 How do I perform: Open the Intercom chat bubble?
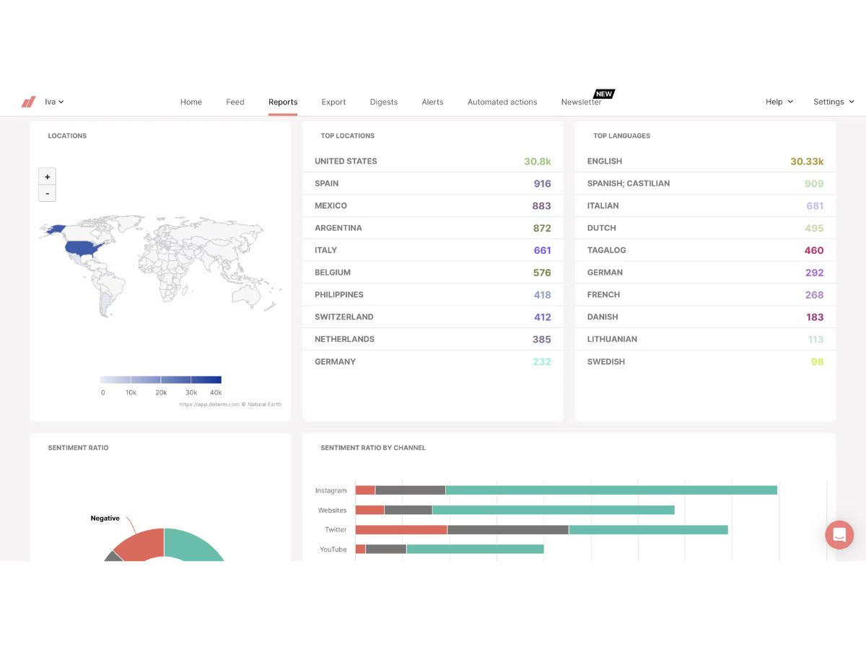[839, 535]
